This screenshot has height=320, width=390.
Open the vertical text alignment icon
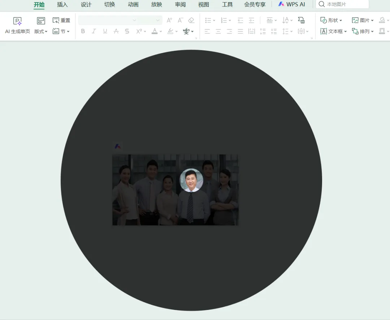(x=301, y=31)
